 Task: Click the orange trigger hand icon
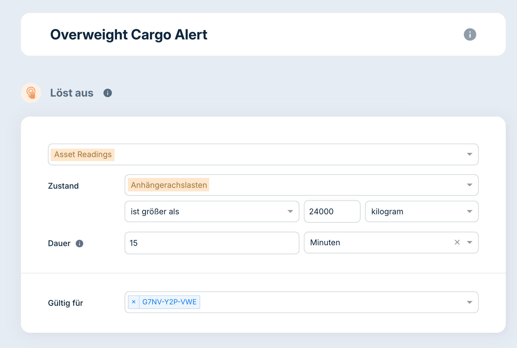tap(31, 93)
